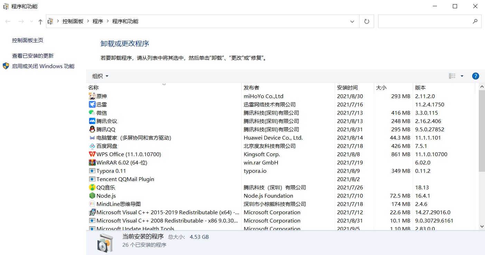This screenshot has width=485, height=255.
Task: Click the Typora 0.11 icon
Action: point(92,171)
